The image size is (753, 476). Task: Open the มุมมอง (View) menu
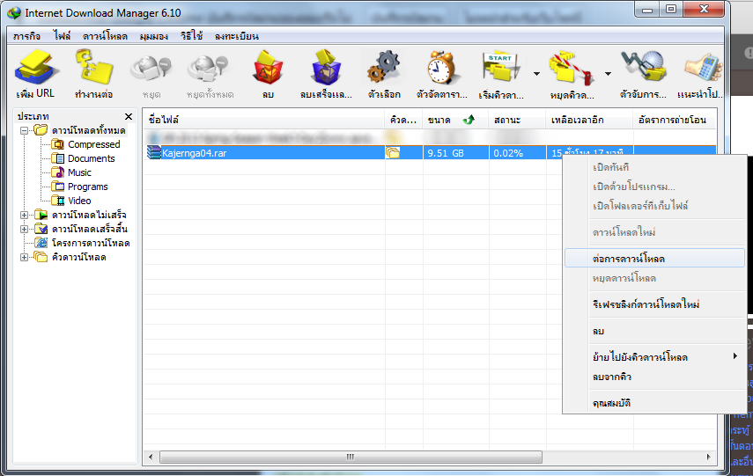point(154,36)
